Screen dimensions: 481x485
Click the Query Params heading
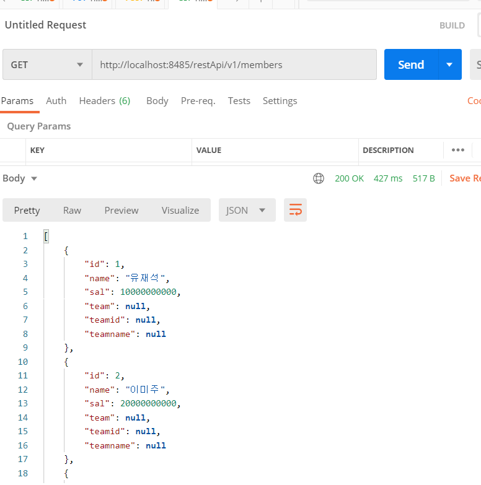click(x=39, y=126)
